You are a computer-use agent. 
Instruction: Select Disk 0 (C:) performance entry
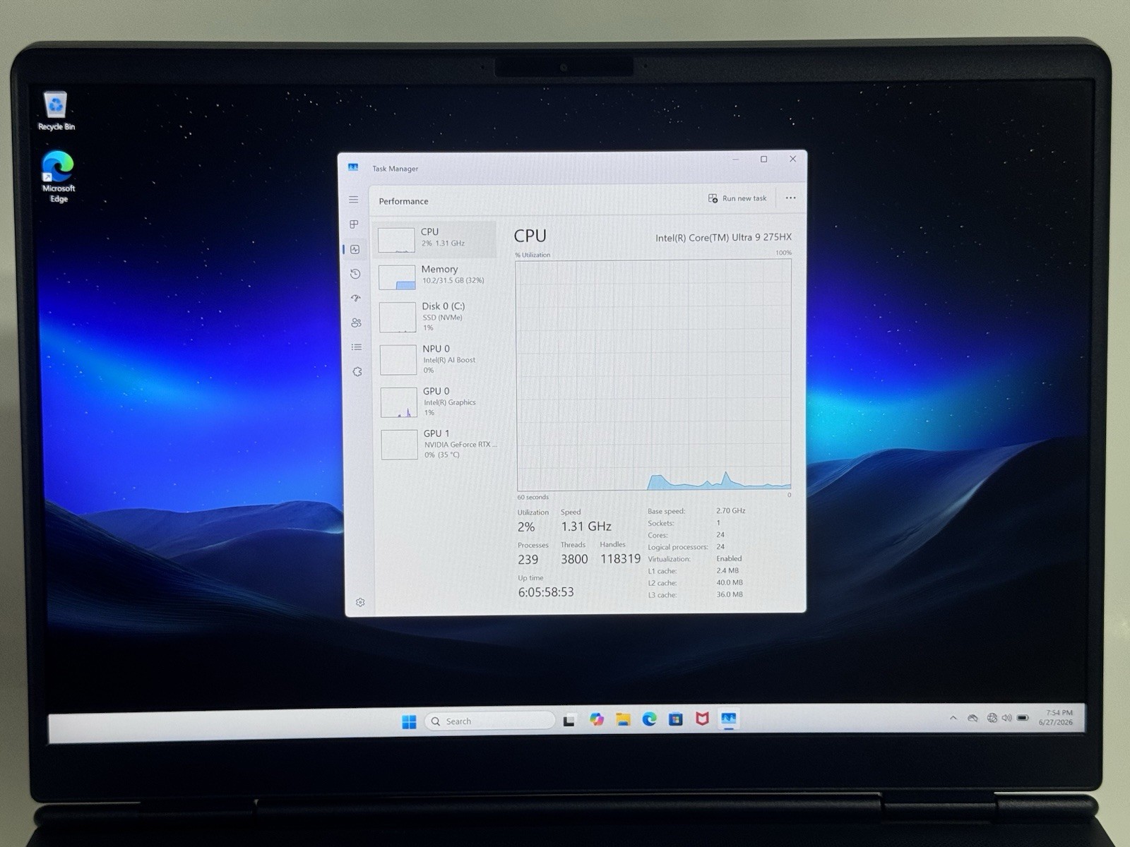click(x=437, y=317)
